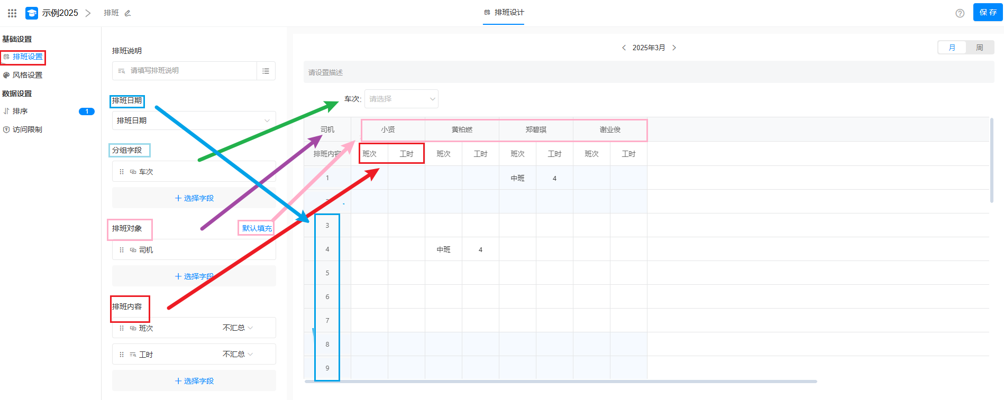The image size is (1004, 400).
Task: Grab the drag handle of 车次 field
Action: 122,172
